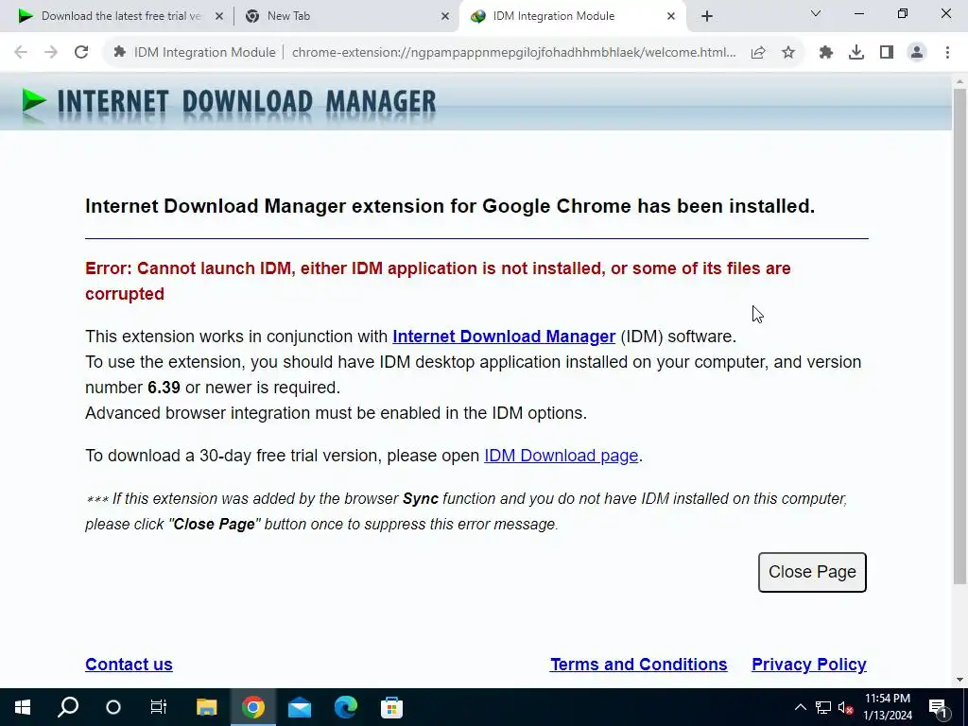Open the notification center icon
Screen dimensions: 968x726
point(939,707)
